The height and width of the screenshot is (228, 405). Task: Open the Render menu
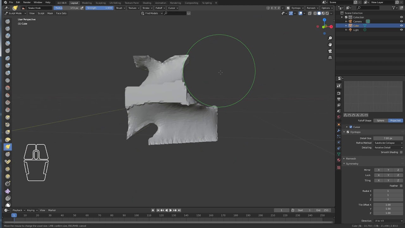(x=27, y=3)
